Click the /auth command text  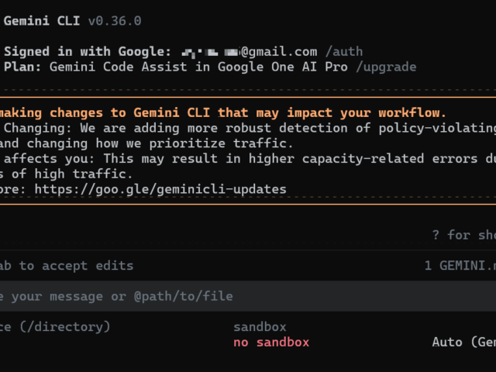click(344, 52)
